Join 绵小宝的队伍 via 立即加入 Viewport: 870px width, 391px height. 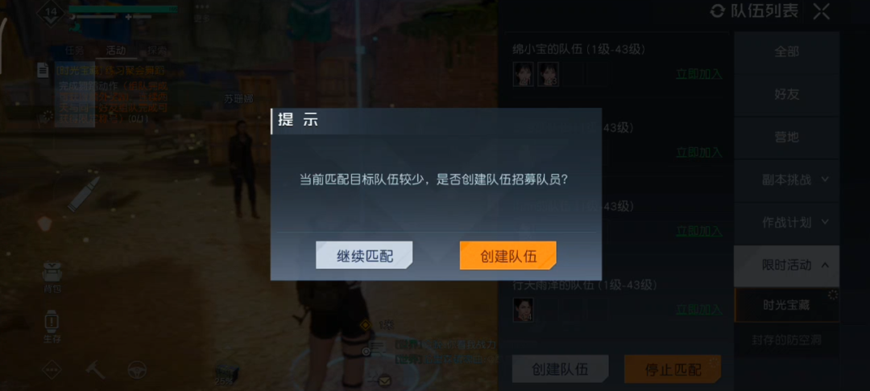point(699,74)
